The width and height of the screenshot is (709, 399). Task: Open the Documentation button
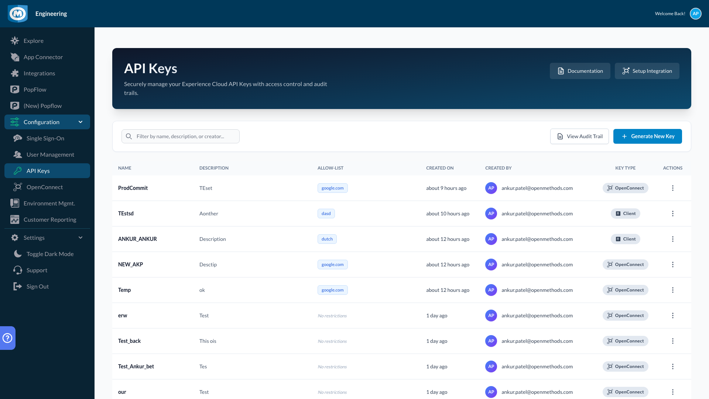click(580, 71)
